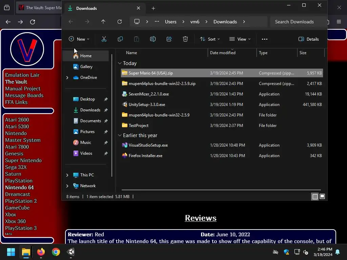
Task: Select SevenMizer_2.2.1.0.exe file
Action: coord(222,94)
